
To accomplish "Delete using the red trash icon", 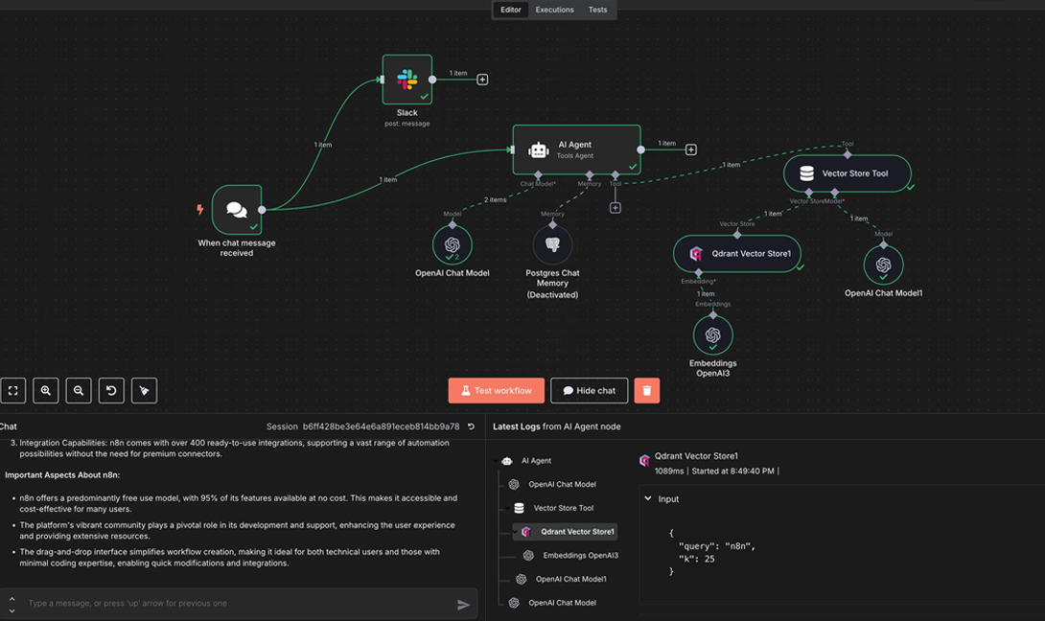I will click(647, 390).
